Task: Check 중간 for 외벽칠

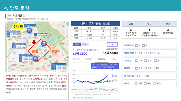Action: point(145,84)
